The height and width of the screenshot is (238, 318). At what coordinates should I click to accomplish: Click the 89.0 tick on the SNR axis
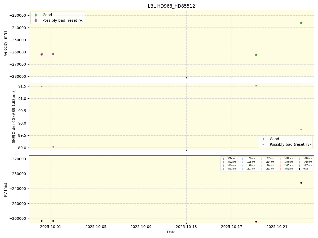pyautogui.click(x=23, y=148)
